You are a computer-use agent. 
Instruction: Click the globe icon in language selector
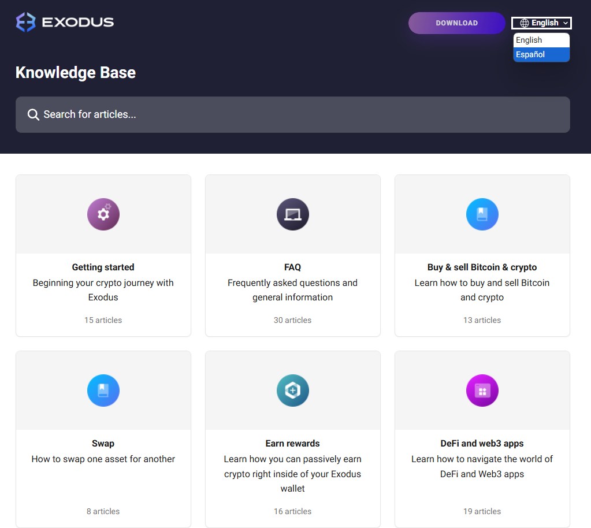(525, 23)
